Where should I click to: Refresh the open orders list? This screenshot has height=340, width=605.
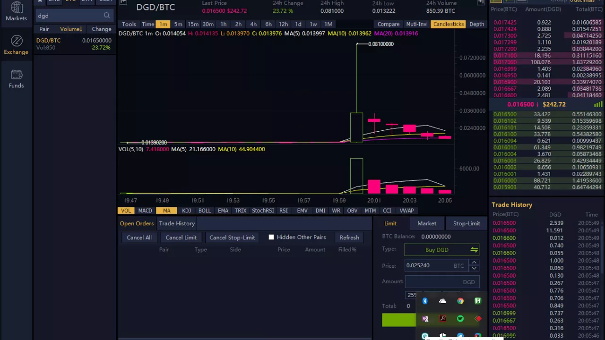click(x=349, y=238)
